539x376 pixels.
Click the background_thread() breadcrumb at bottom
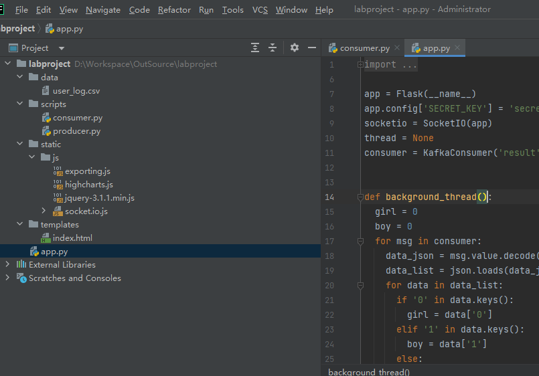(369, 372)
